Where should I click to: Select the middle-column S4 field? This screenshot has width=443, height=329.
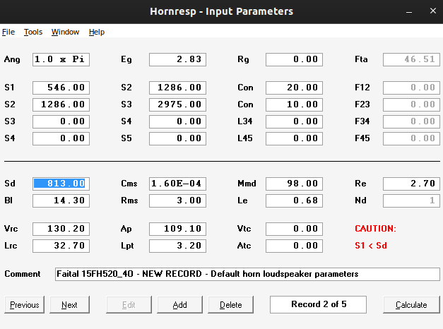click(x=178, y=121)
